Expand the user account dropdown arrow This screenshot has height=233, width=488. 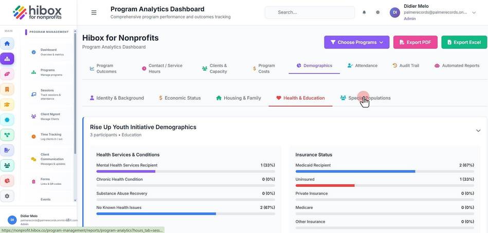click(474, 13)
